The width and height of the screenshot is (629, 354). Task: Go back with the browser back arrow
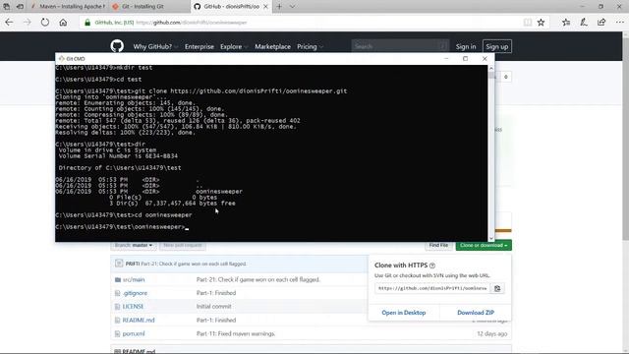pos(9,23)
